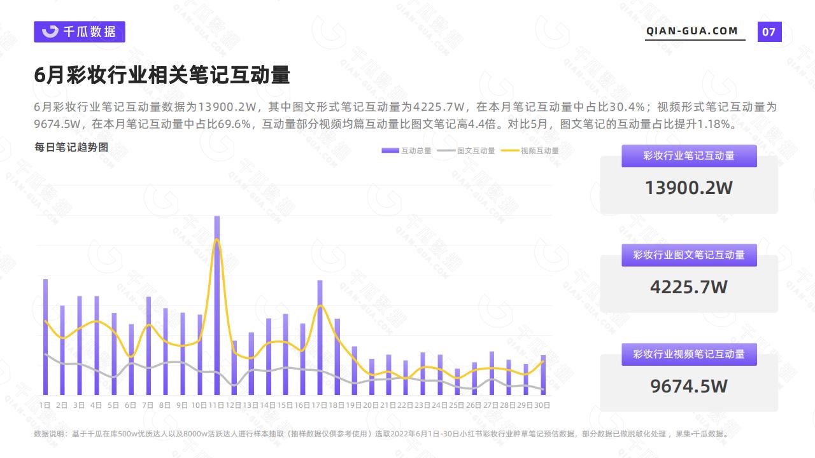Click the 彩妆行业视频笔记互动量 label
The height and width of the screenshot is (458, 815).
(x=689, y=354)
